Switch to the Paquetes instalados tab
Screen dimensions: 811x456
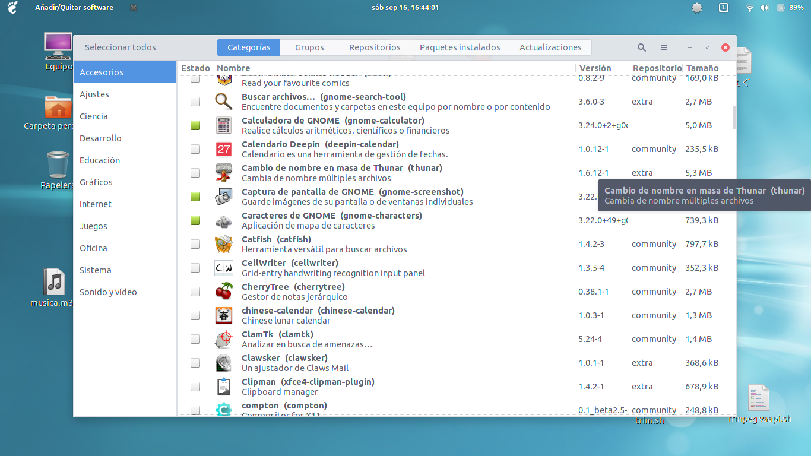tap(460, 47)
